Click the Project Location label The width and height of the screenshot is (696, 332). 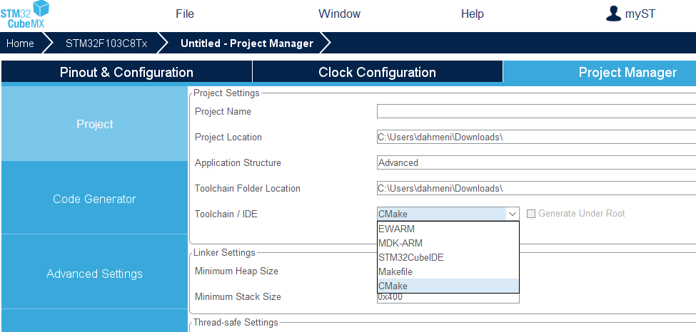(228, 137)
